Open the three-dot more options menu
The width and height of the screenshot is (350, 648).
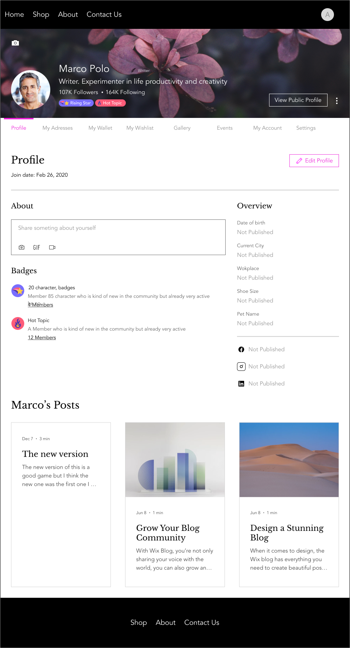pyautogui.click(x=336, y=101)
